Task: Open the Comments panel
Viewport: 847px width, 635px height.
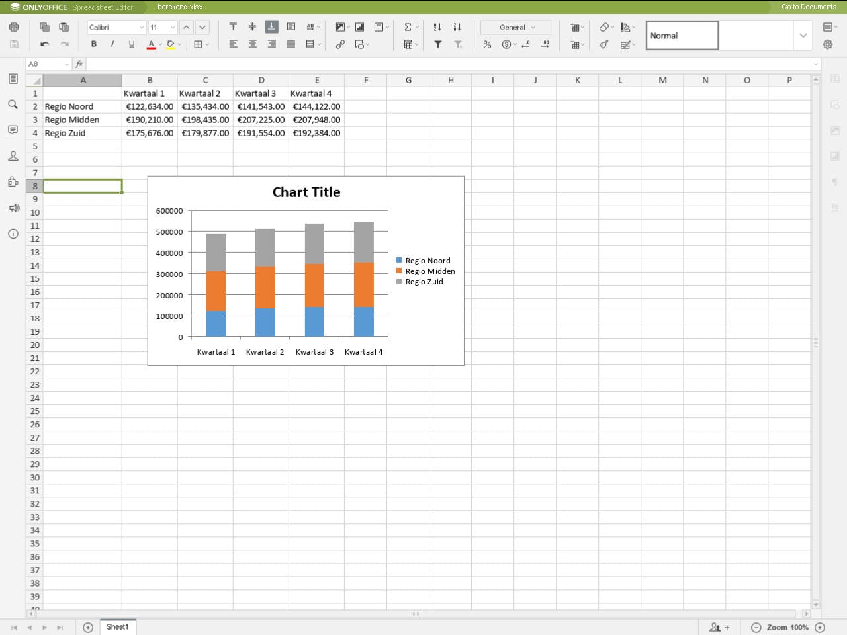Action: click(13, 130)
